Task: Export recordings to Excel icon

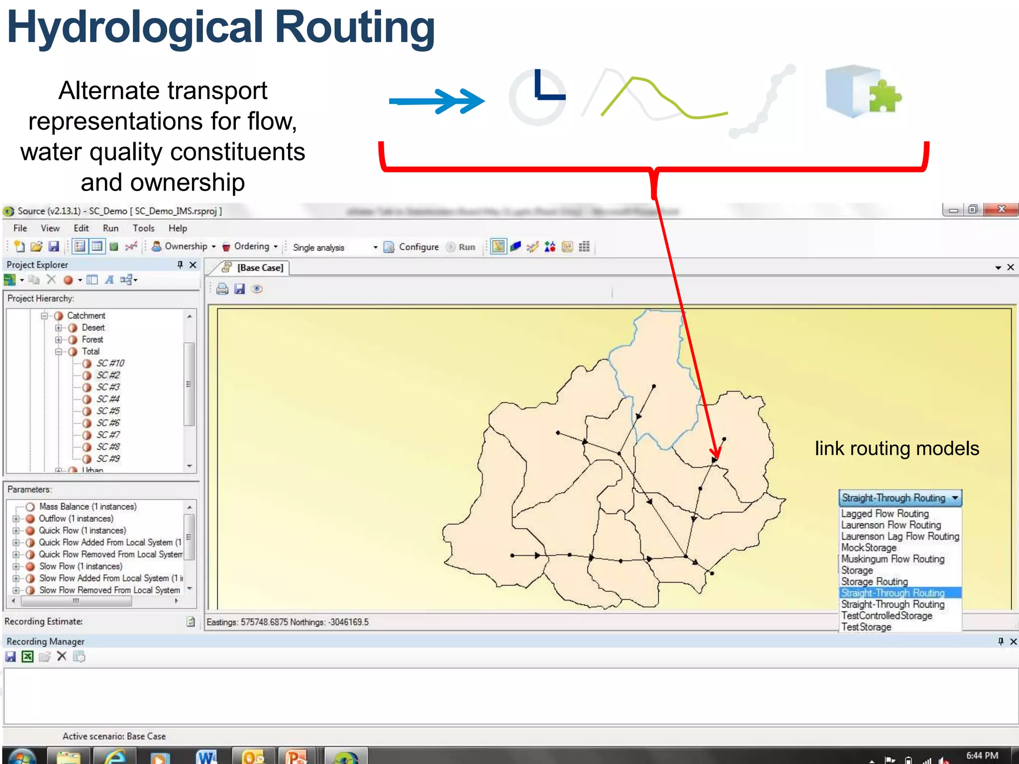Action: [27, 657]
